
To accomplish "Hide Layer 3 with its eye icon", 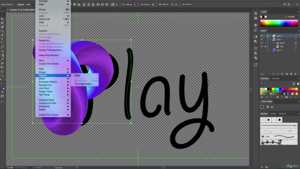I will 262,36.
